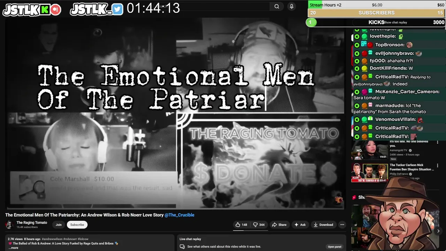Open Philip DeFranco channel from suggested video
The height and width of the screenshot is (251, 446).
(399, 174)
